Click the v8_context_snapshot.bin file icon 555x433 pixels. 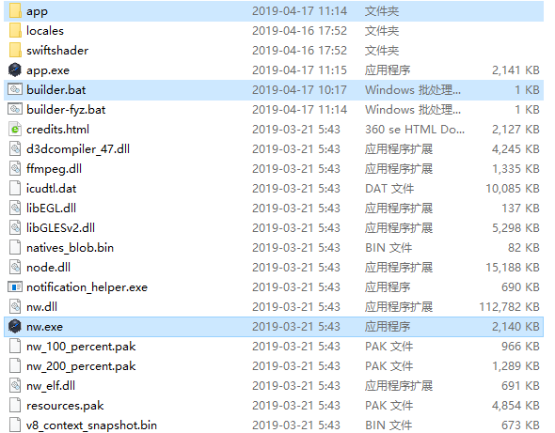(x=15, y=425)
